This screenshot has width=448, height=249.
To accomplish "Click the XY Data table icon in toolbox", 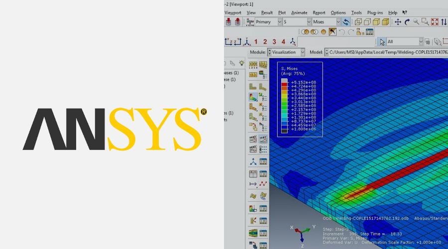I will [253, 174].
